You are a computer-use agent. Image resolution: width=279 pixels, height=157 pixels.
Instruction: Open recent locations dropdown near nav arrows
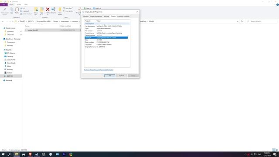[x=10, y=21]
